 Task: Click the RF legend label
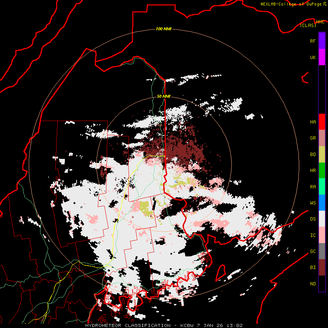(x=313, y=41)
